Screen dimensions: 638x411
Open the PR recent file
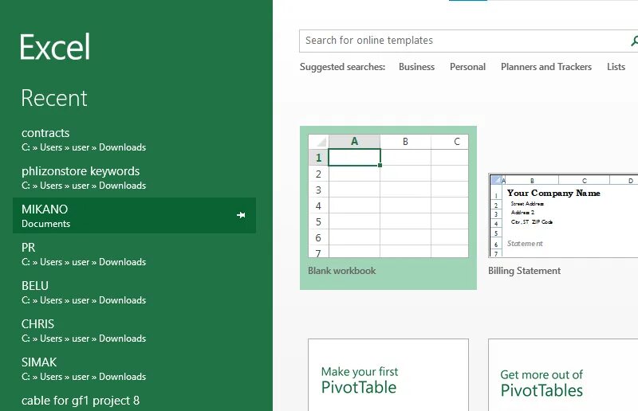134,255
